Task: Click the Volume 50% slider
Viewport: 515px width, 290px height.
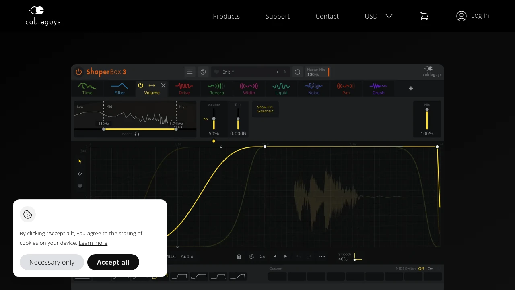Action: pyautogui.click(x=214, y=120)
